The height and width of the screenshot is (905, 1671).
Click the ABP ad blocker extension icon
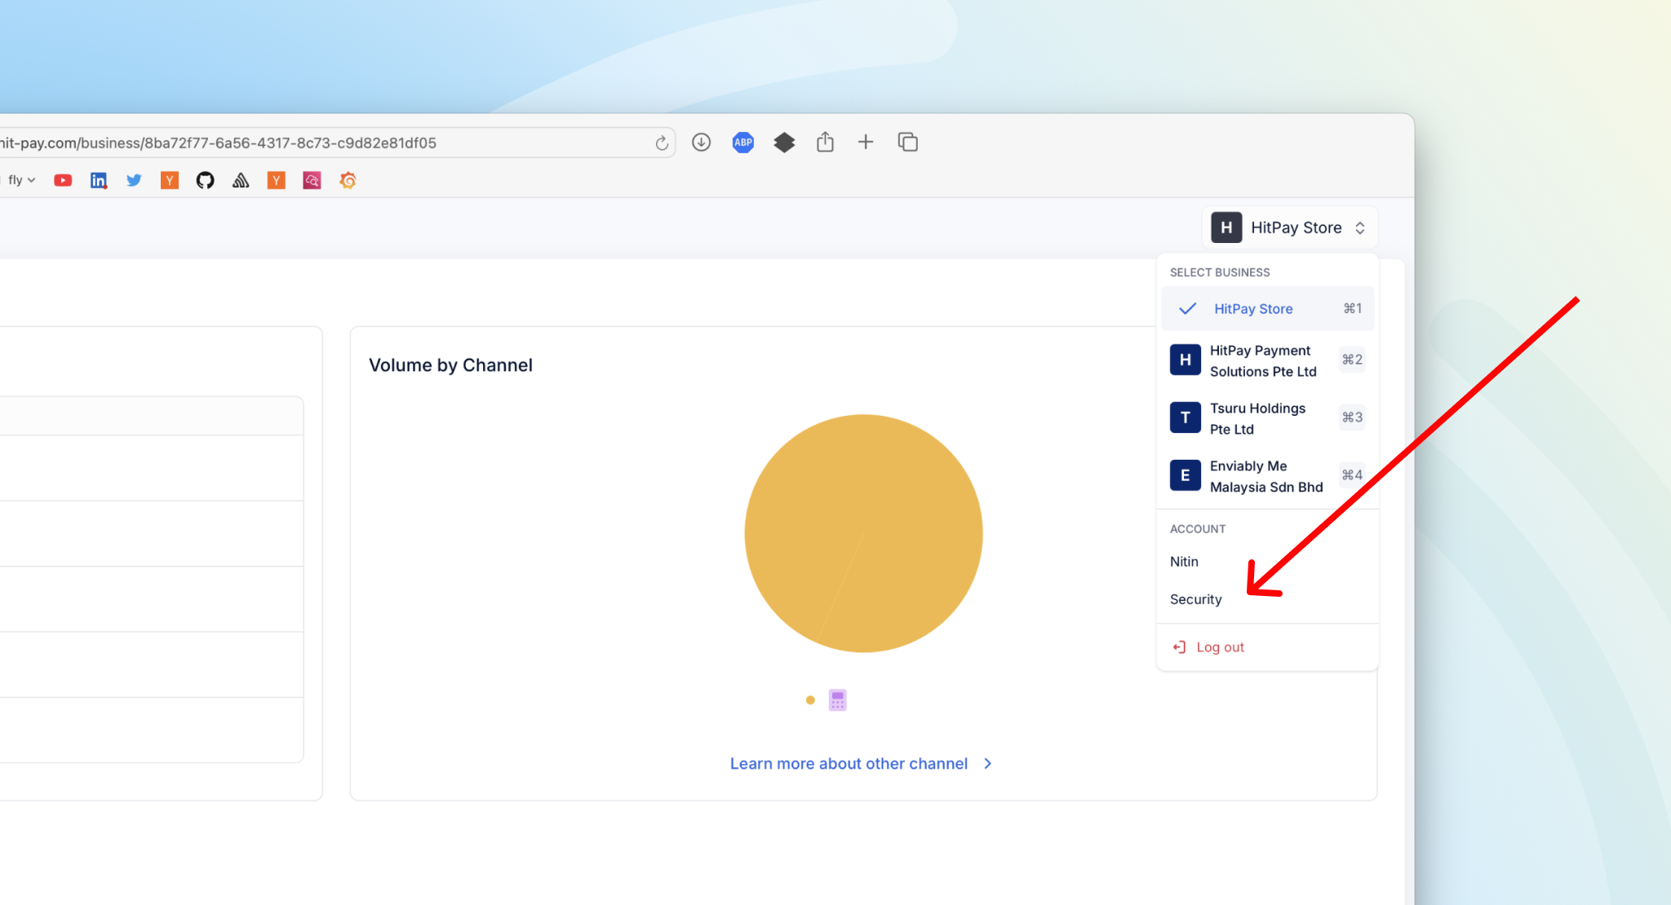[742, 143]
